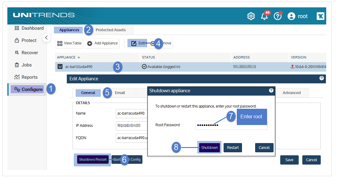Image resolution: width=340 pixels, height=182 pixels.
Task: Go to Dashboard in sidebar
Action: 29,28
